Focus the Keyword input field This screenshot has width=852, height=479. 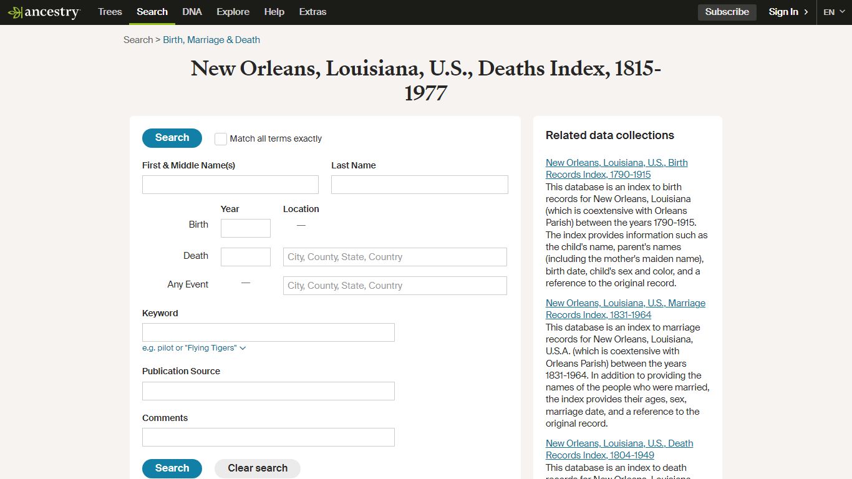pyautogui.click(x=268, y=332)
